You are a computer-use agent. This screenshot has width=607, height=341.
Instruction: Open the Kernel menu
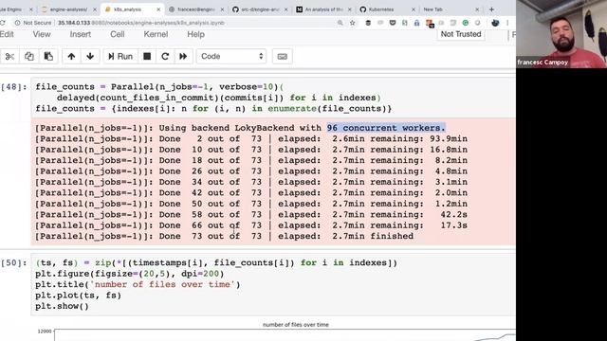pyautogui.click(x=156, y=34)
